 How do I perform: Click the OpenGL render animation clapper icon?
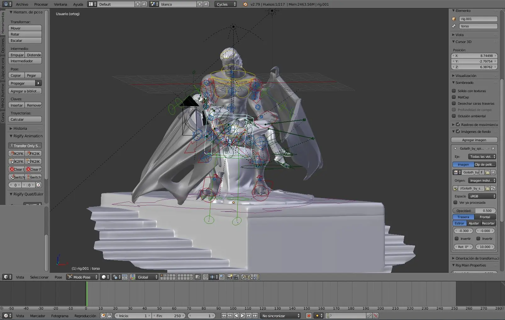click(236, 277)
